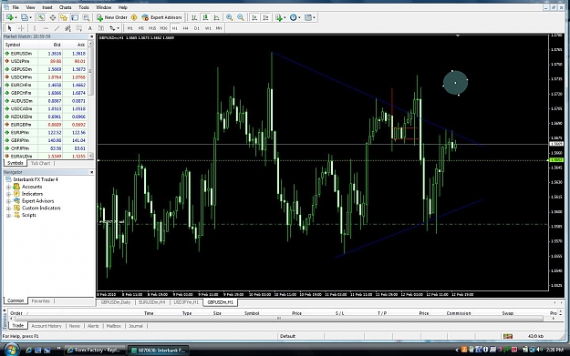The height and width of the screenshot is (356, 570).
Task: Open the Tools menu
Action: 84,7
